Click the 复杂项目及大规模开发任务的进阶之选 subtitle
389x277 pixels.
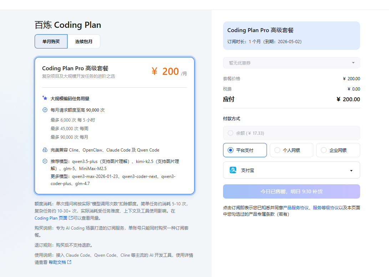79,76
